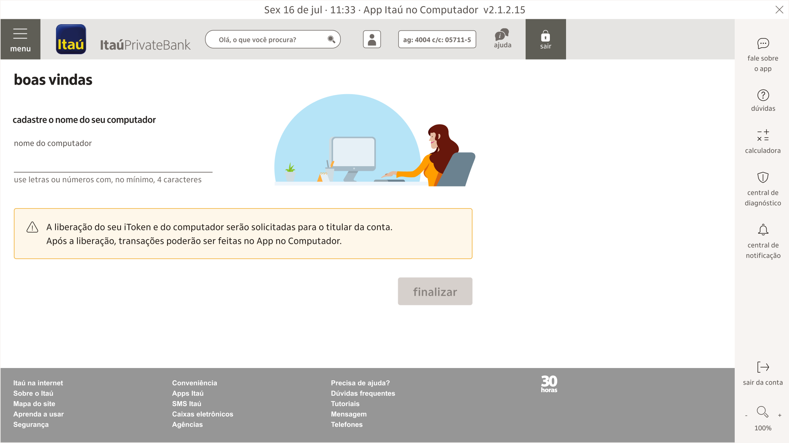This screenshot has width=789, height=443.
Task: Open Mensagem footer link
Action: coord(349,414)
